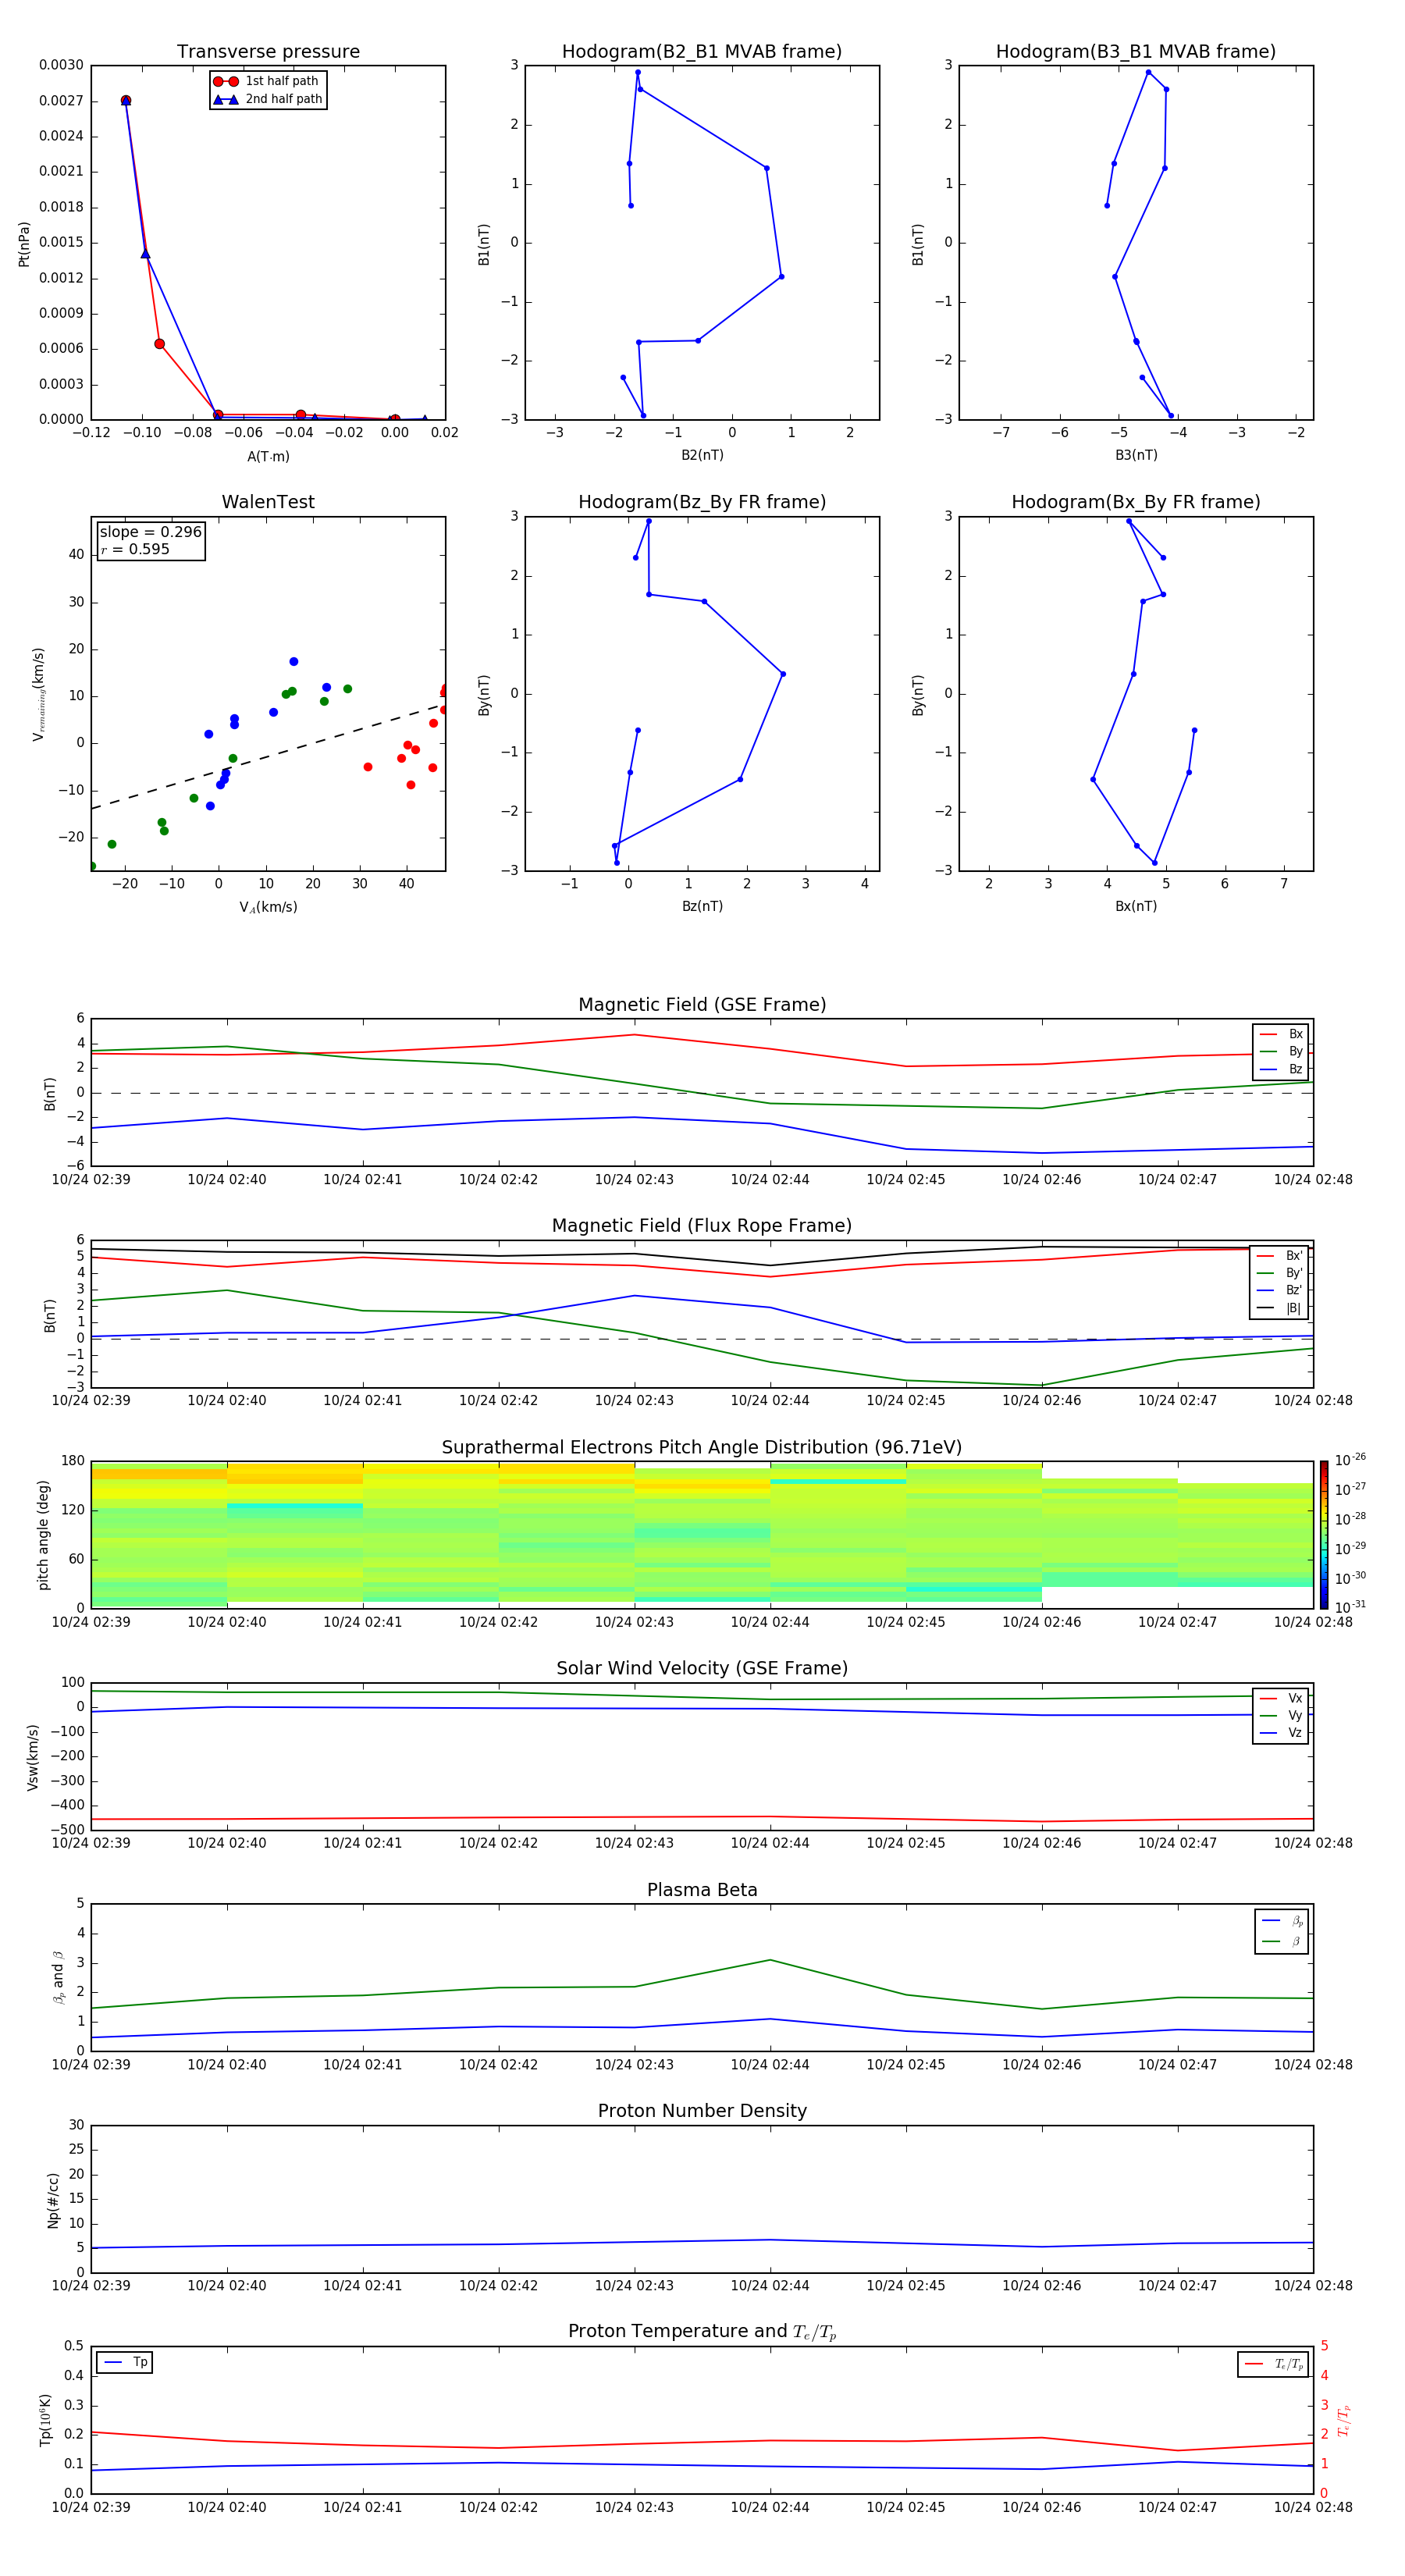Select the green β entry in Plasma Beta legend
Screen dimensions: 1405x2576
[x=1282, y=1941]
